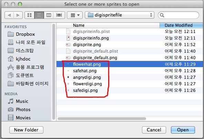Go forward with the right arrow button

coord(18,15)
